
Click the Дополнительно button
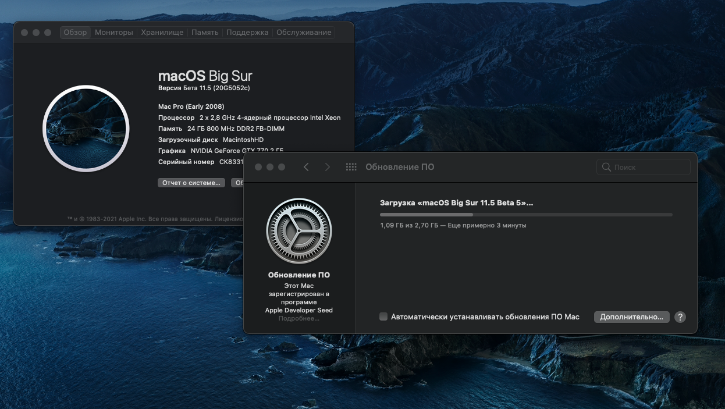631,317
